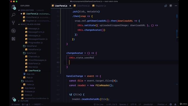Click the 'reader.readAsDataURL(file)' line

coord(90,99)
